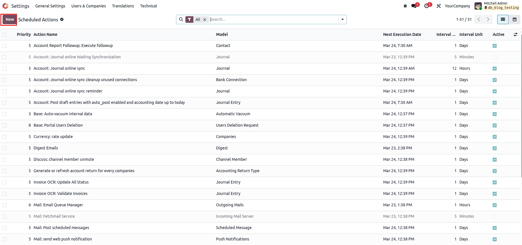522x245 pixels.
Task: Enable Active for Mail: Fetchmail Service
Action: 495,217
